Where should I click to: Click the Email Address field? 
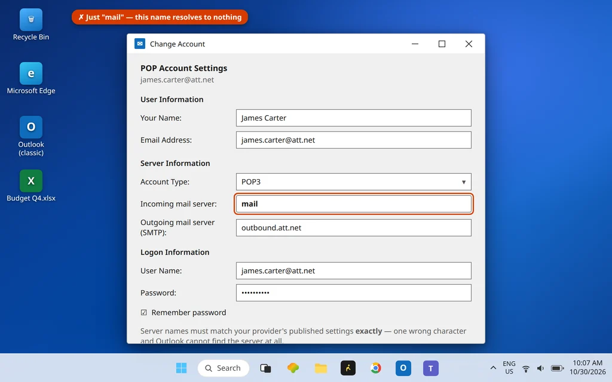pos(354,140)
